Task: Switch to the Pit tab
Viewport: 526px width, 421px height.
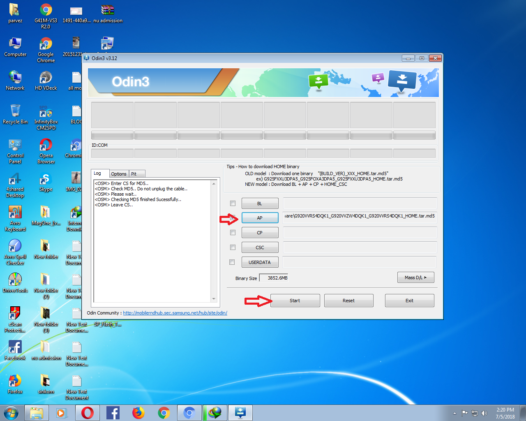Action: (x=137, y=174)
